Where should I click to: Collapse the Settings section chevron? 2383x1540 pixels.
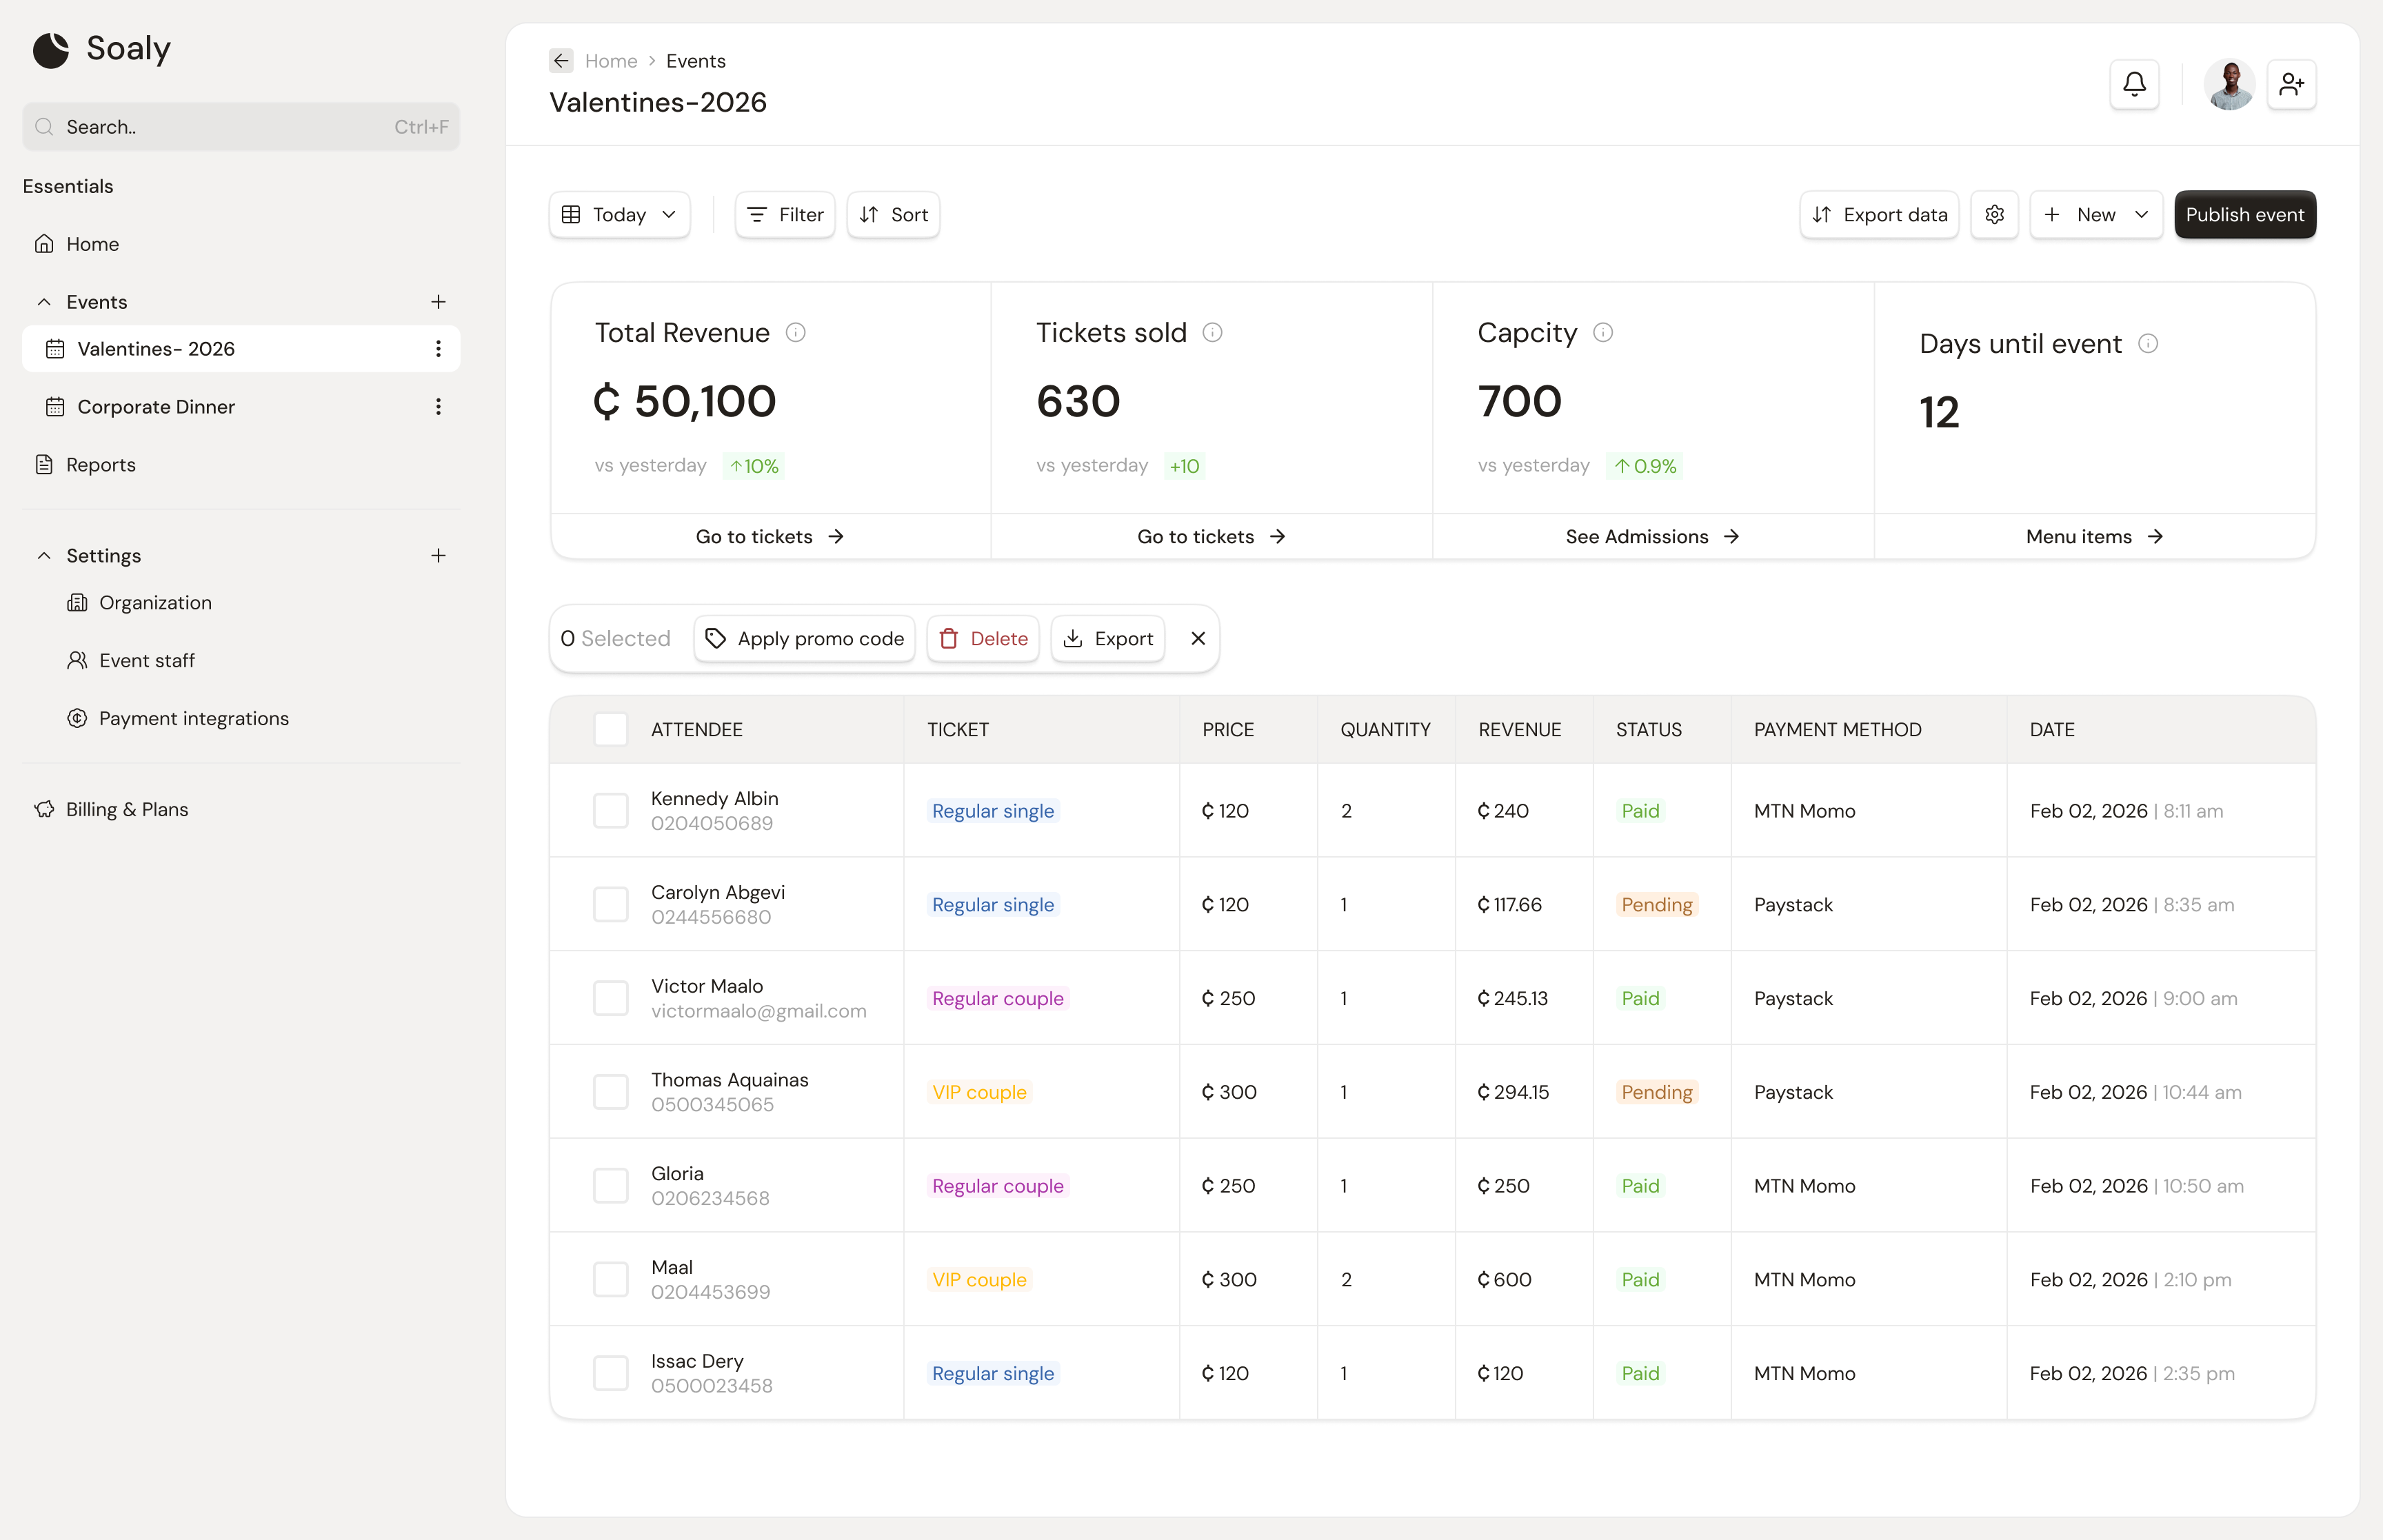pyautogui.click(x=44, y=556)
